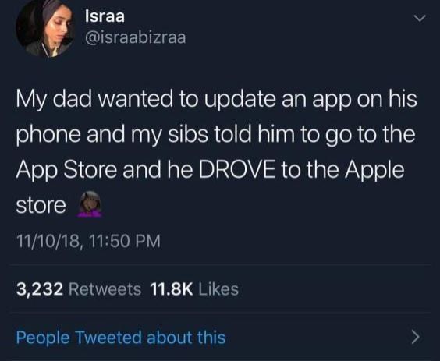The image size is (440, 361).
Task: View the 11.8K likes count
Action: point(172,289)
